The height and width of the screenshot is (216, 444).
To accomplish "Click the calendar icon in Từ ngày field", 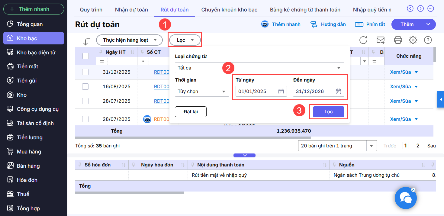I will pyautogui.click(x=281, y=91).
